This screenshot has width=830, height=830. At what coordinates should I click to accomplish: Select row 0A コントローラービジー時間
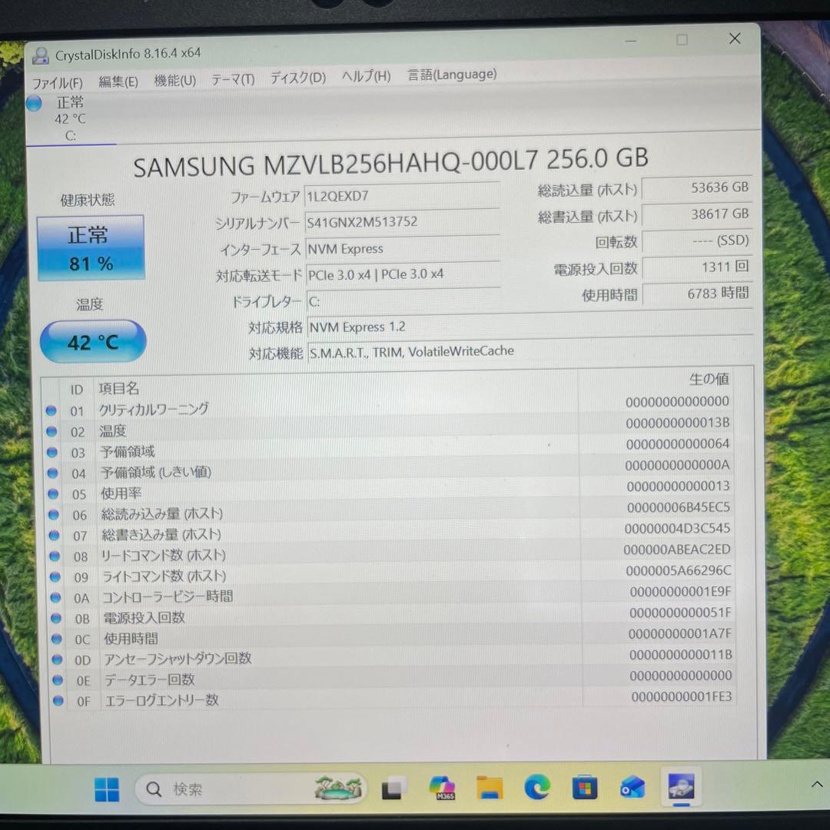coord(393,594)
